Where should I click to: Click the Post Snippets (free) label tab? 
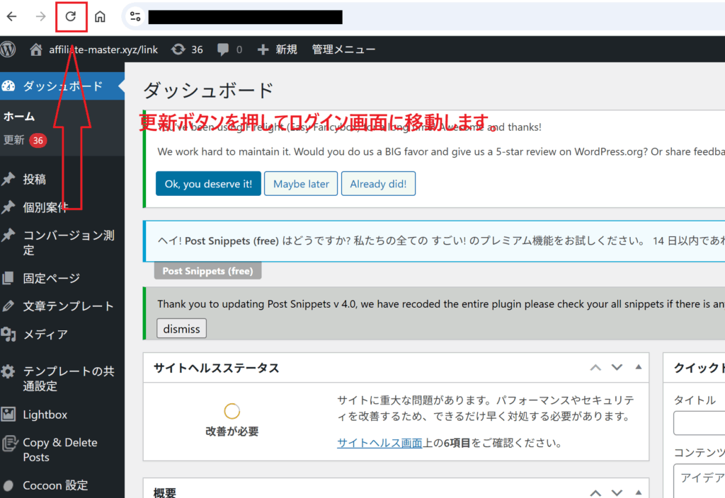pos(207,271)
